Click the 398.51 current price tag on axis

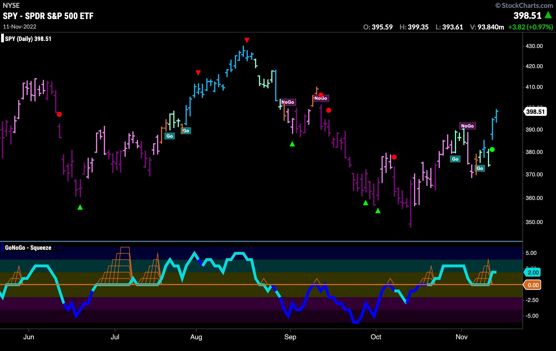pos(535,112)
